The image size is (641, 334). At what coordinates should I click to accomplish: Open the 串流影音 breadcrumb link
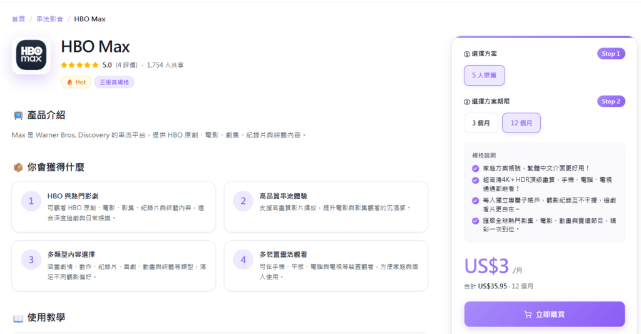click(50, 19)
